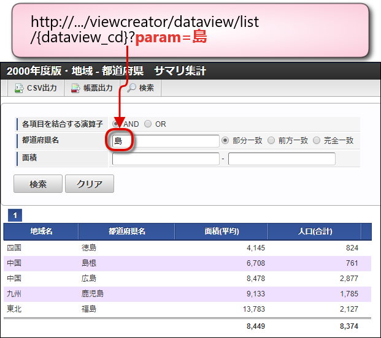Click the population total 8,374

(x=349, y=326)
